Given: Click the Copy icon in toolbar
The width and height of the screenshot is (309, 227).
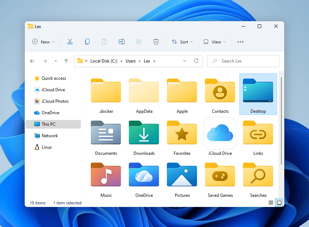Looking at the screenshot, I should tap(87, 42).
